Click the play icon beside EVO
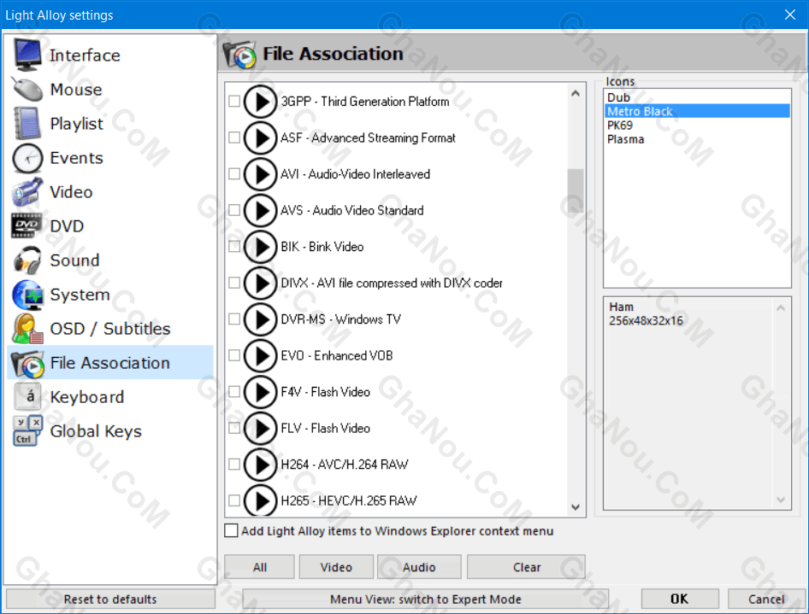This screenshot has width=809, height=614. pos(261,355)
